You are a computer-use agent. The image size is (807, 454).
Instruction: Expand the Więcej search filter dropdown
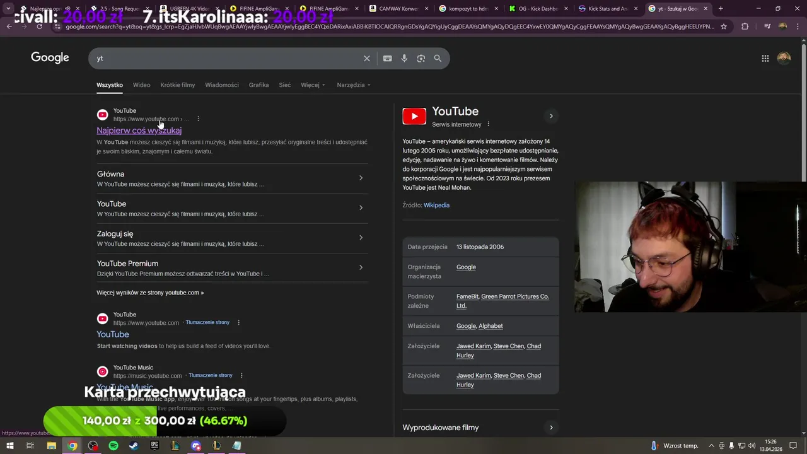[x=313, y=85]
